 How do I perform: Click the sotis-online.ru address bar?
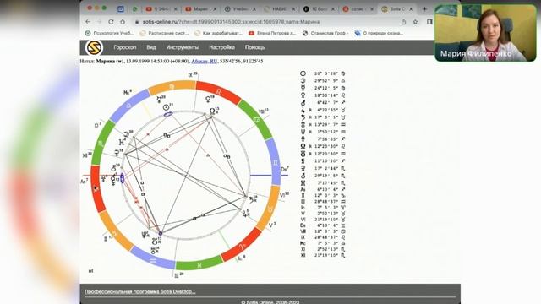pos(231,22)
